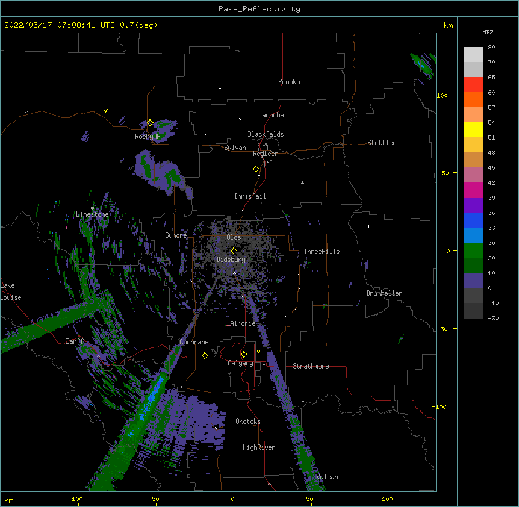Click the -30 value on the dBZ scale
This screenshot has width=519, height=507.
point(493,319)
